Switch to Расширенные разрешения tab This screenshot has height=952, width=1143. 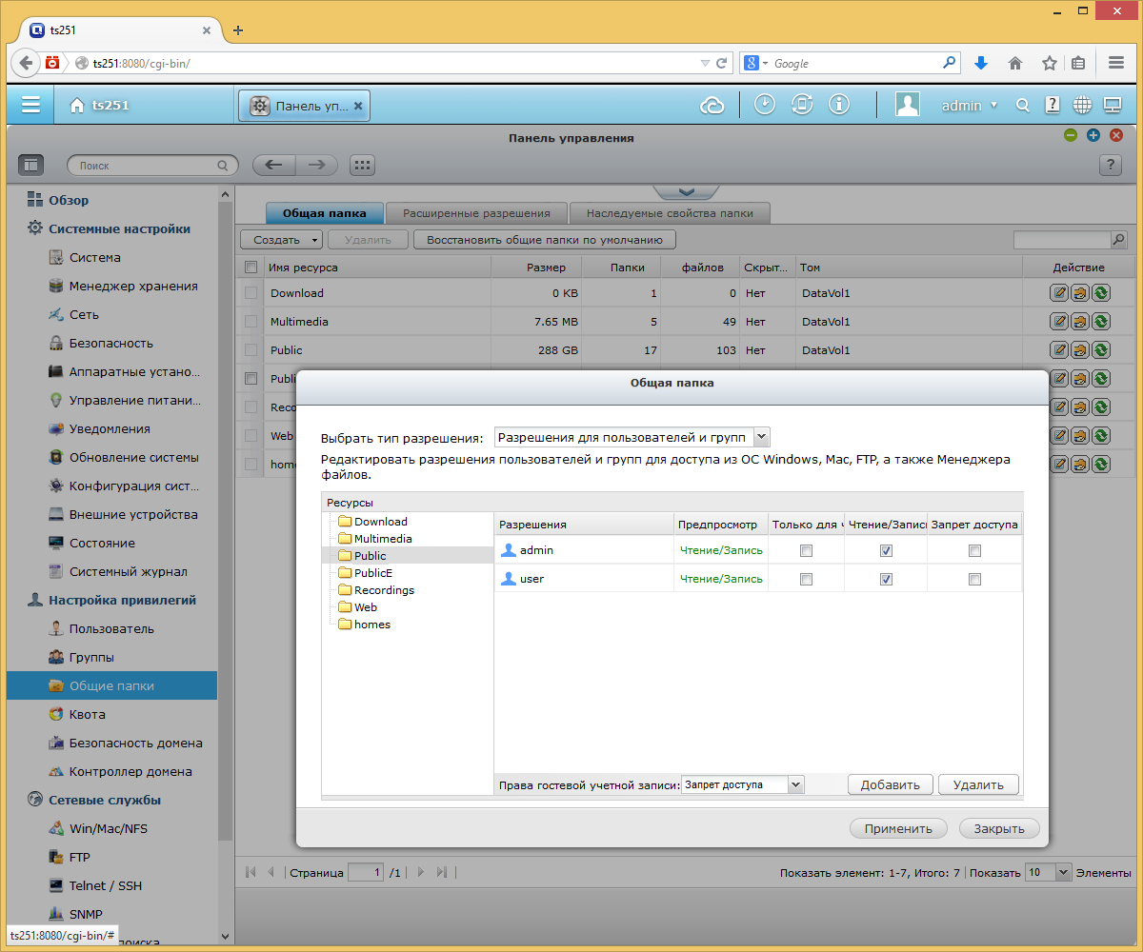pos(476,213)
